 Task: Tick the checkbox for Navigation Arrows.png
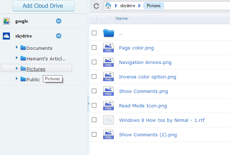pyautogui.click(x=94, y=62)
